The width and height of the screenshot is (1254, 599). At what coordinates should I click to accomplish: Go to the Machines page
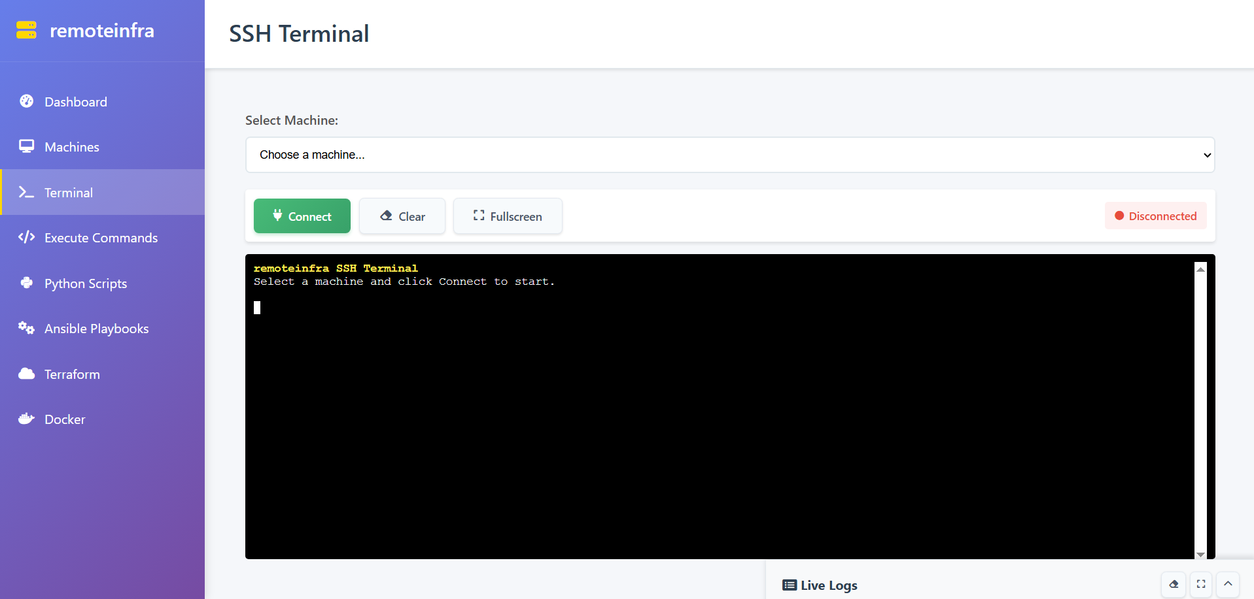pos(102,146)
